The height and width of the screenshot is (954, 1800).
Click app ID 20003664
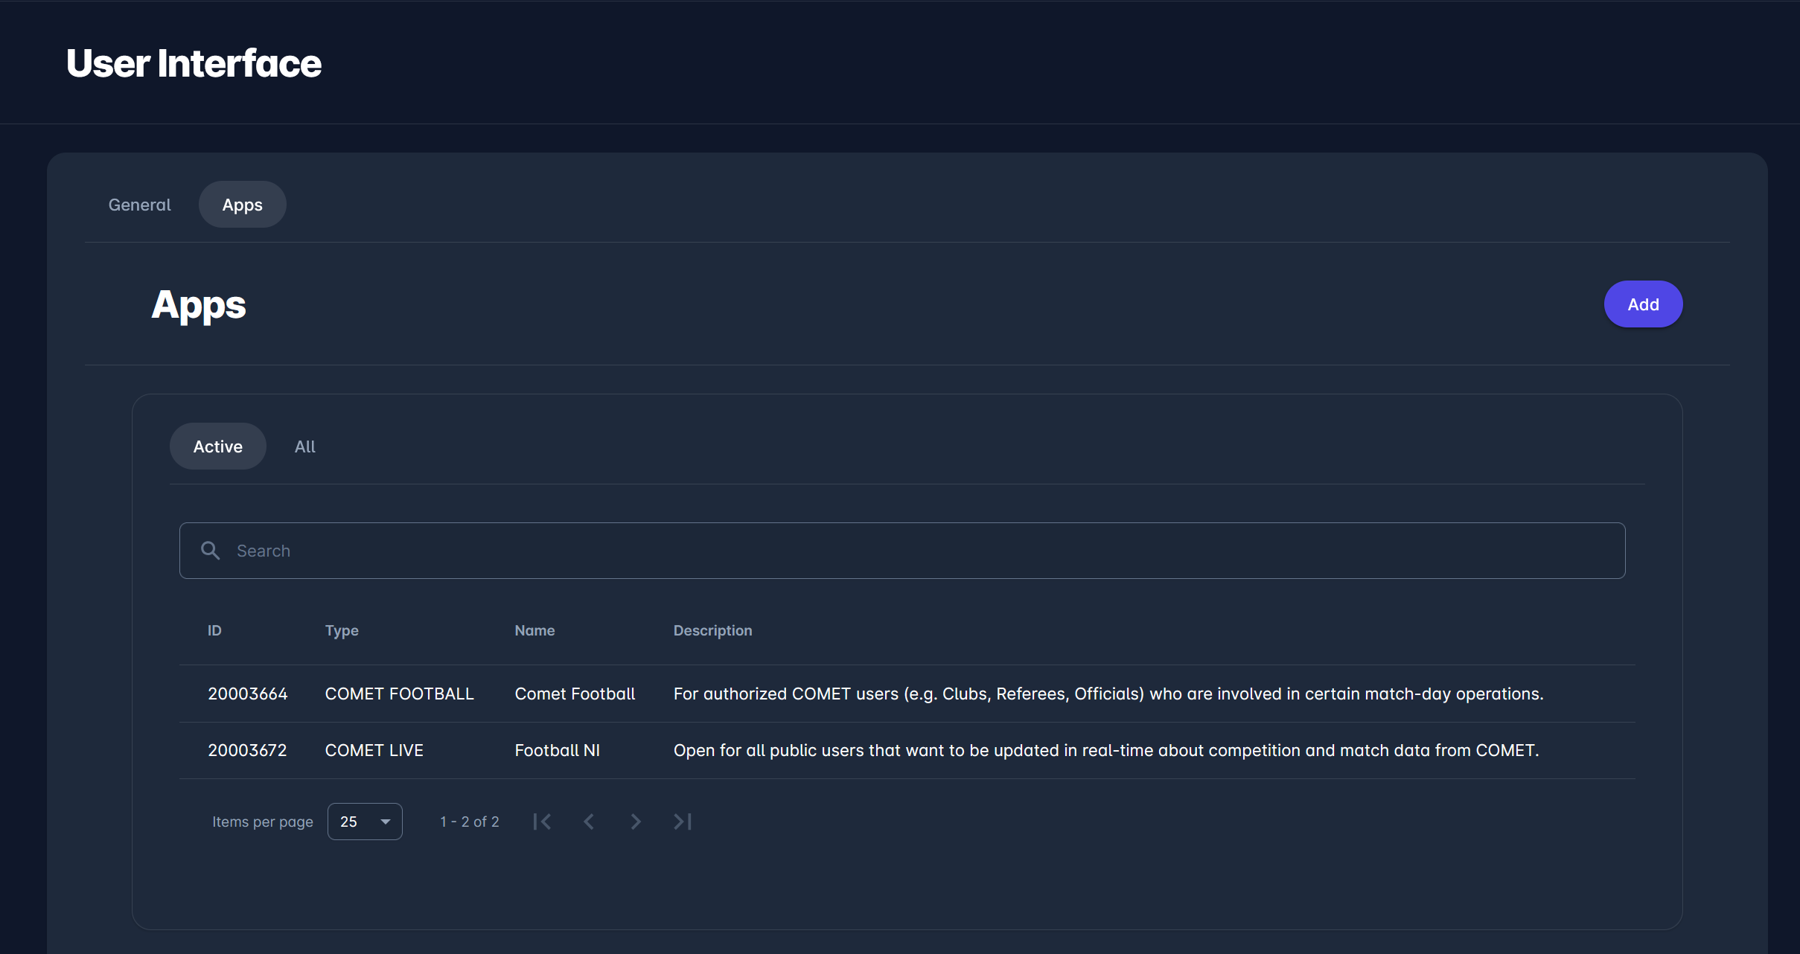click(x=247, y=694)
